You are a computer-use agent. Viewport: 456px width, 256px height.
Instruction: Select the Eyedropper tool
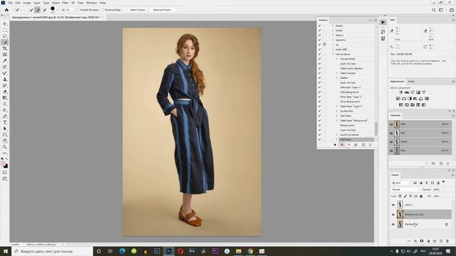coord(5,60)
